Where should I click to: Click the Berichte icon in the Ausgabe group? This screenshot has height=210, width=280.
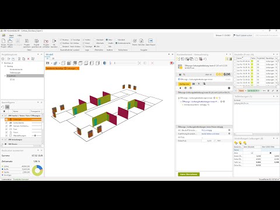(141, 41)
